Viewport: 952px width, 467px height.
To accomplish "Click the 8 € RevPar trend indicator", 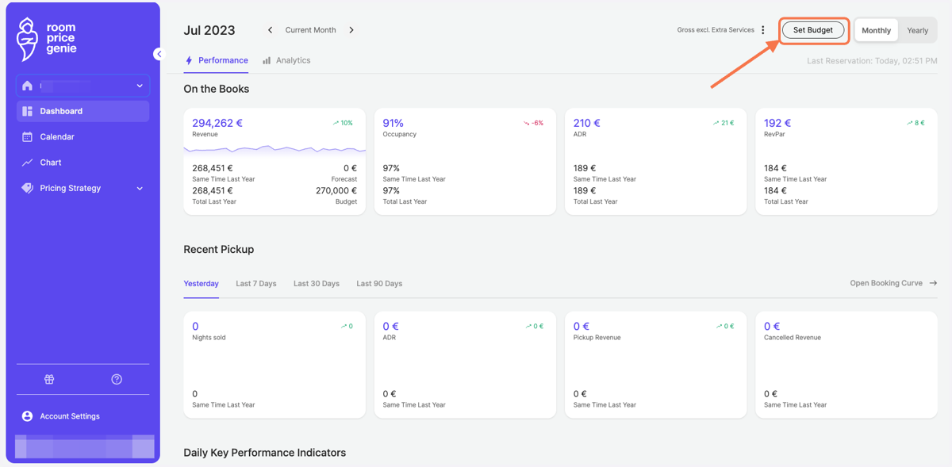I will (x=916, y=123).
